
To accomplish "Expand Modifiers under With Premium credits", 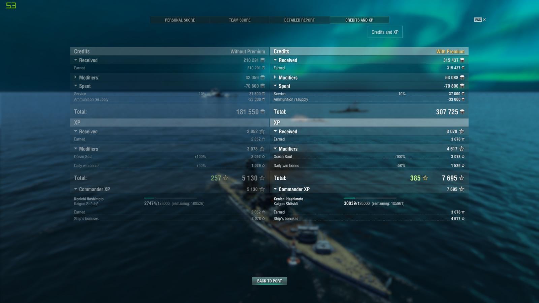I will click(x=275, y=77).
